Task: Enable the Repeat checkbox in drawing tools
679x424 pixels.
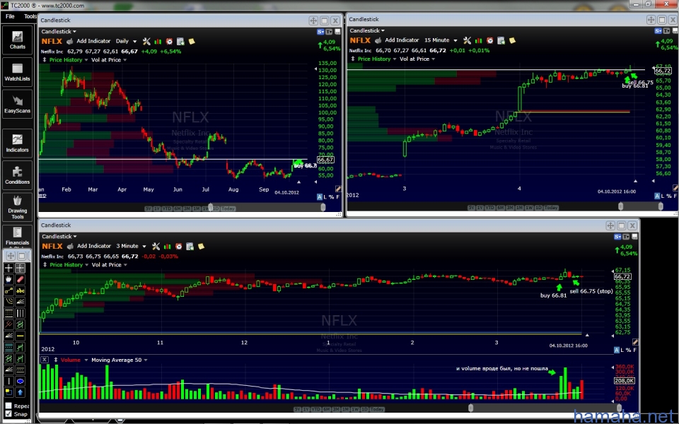Action: [x=8, y=406]
